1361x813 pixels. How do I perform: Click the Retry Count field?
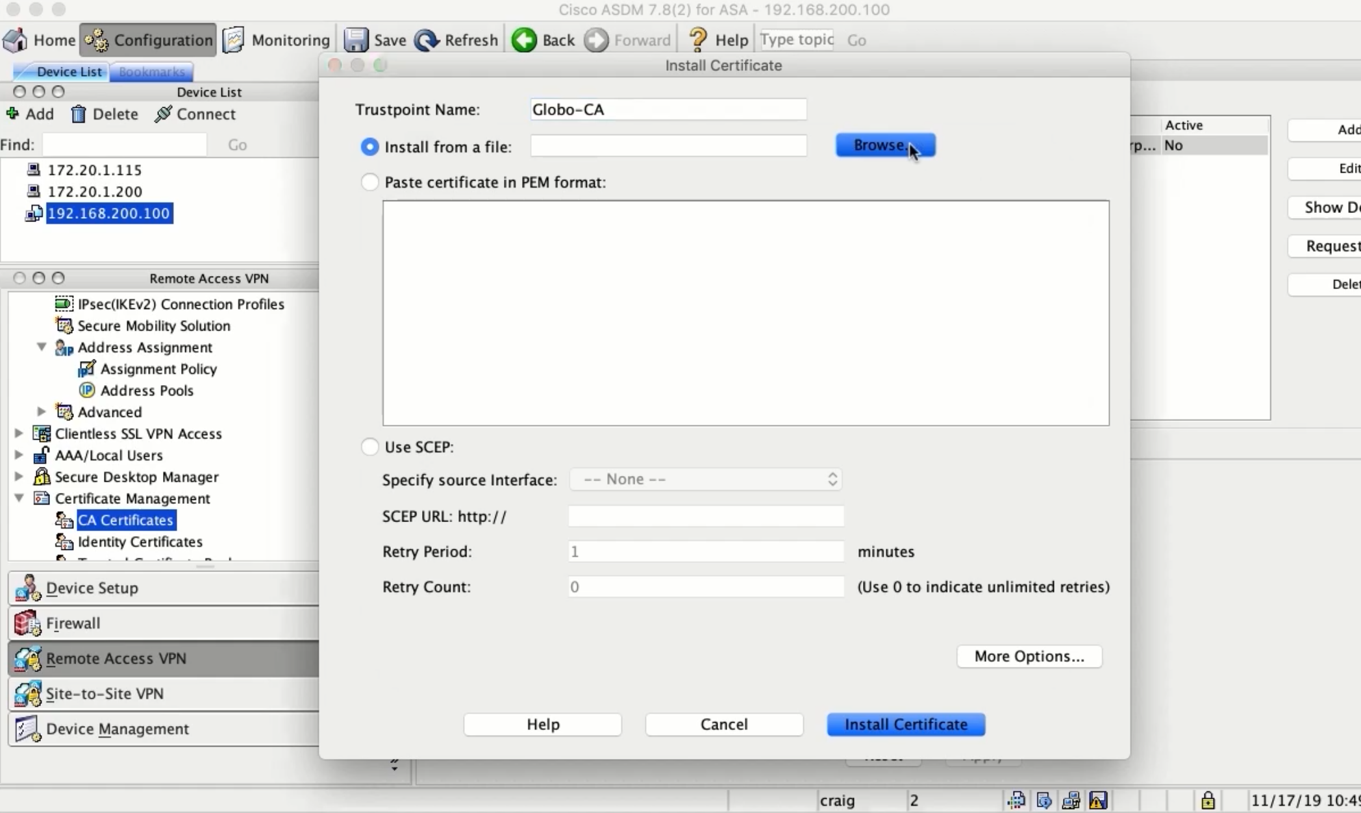tap(706, 587)
